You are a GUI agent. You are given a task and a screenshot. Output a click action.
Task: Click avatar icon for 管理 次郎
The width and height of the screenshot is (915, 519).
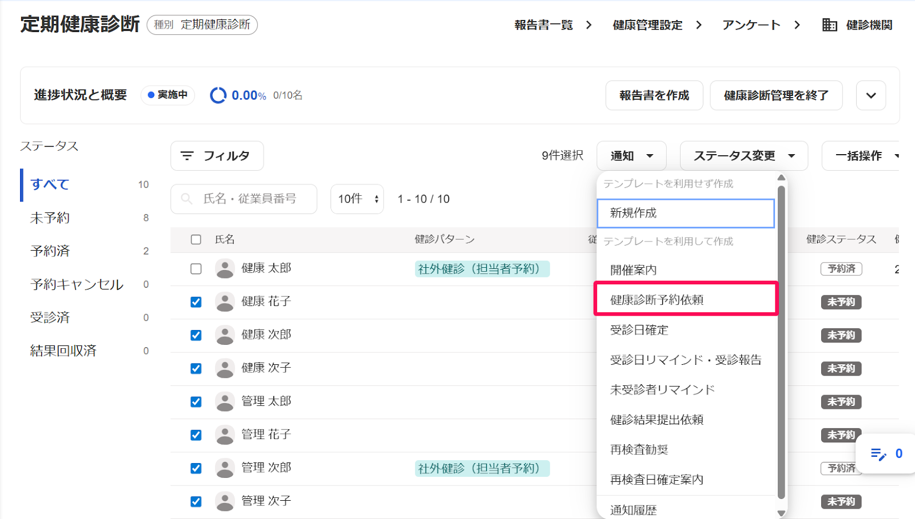225,468
